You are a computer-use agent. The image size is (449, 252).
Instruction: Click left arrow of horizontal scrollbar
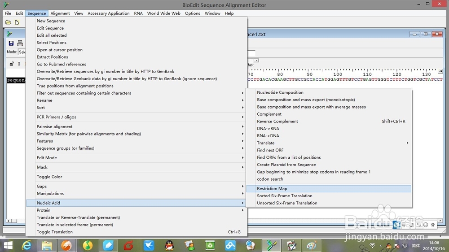pyautogui.click(x=9, y=221)
